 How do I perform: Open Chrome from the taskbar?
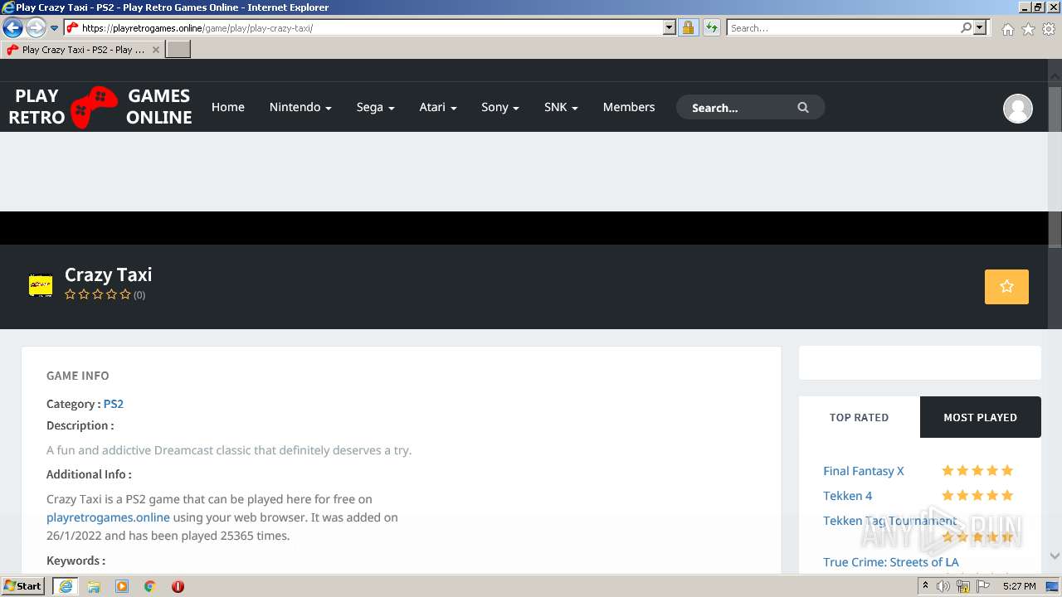[x=150, y=586]
